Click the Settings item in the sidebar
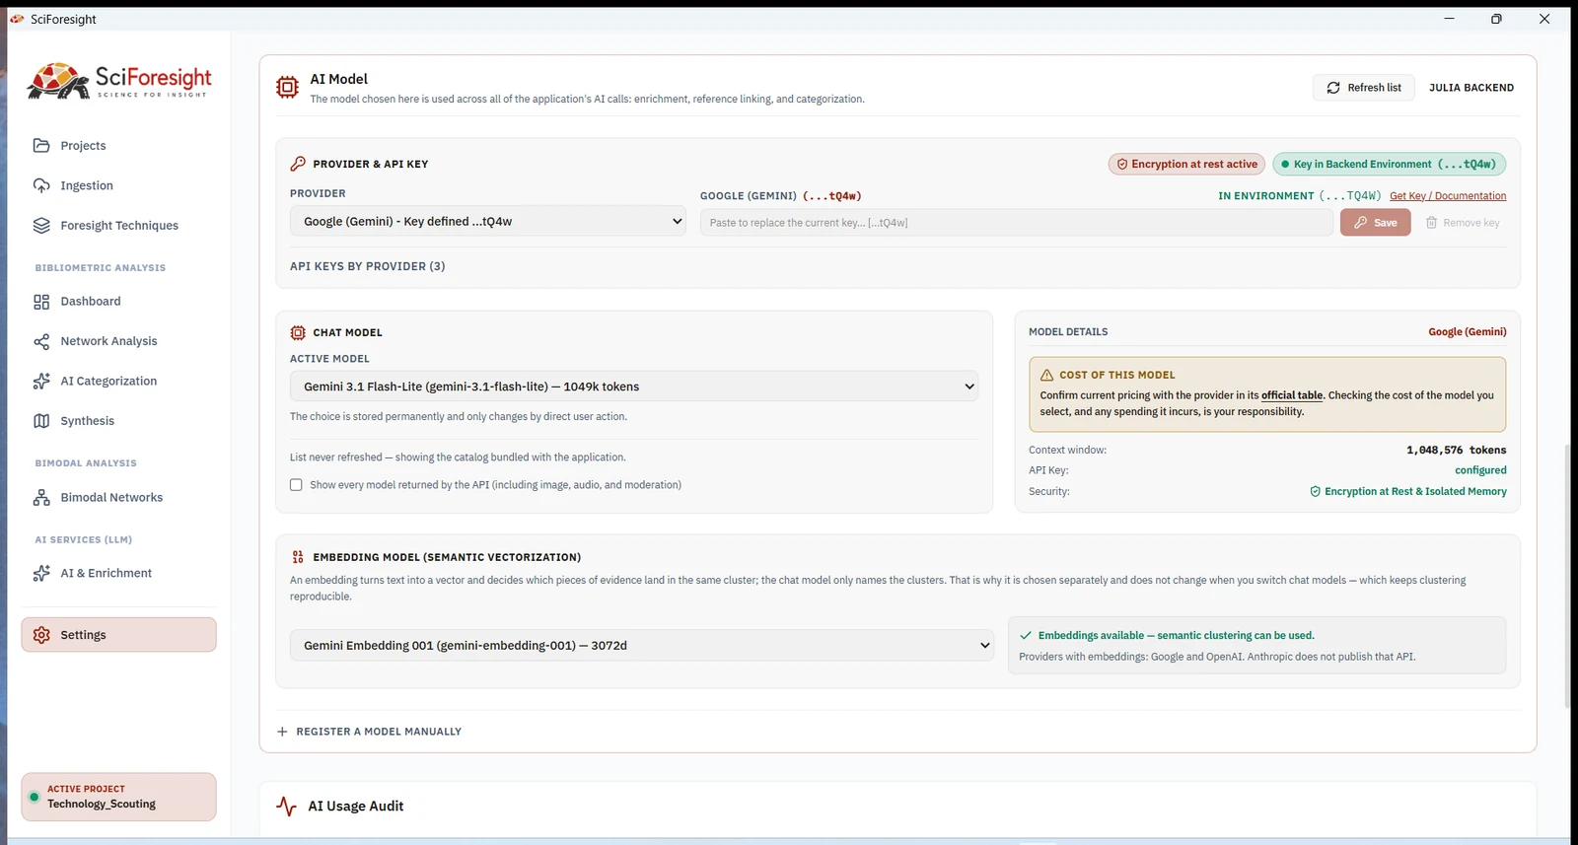The width and height of the screenshot is (1578, 845). [x=118, y=635]
